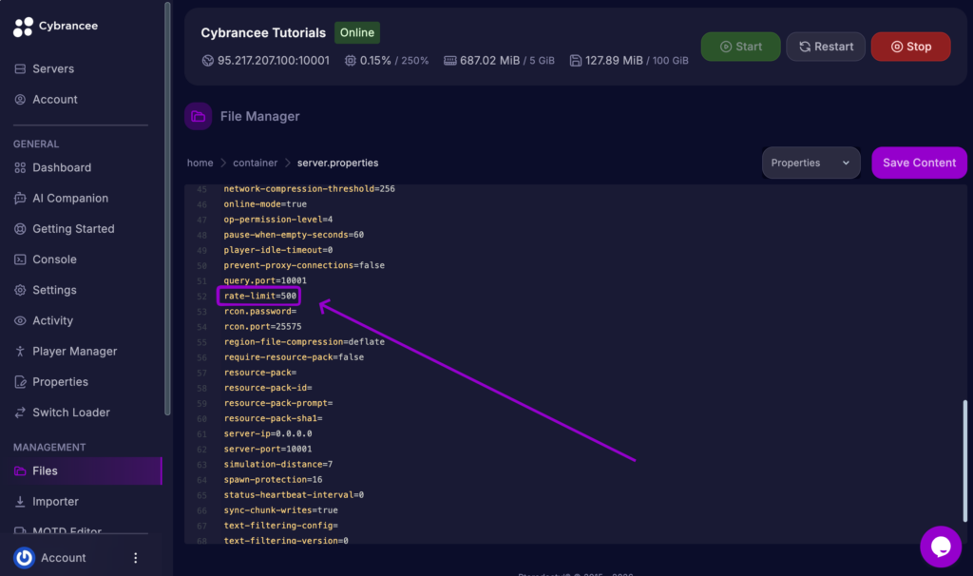Click the line query.port=10001

(265, 280)
